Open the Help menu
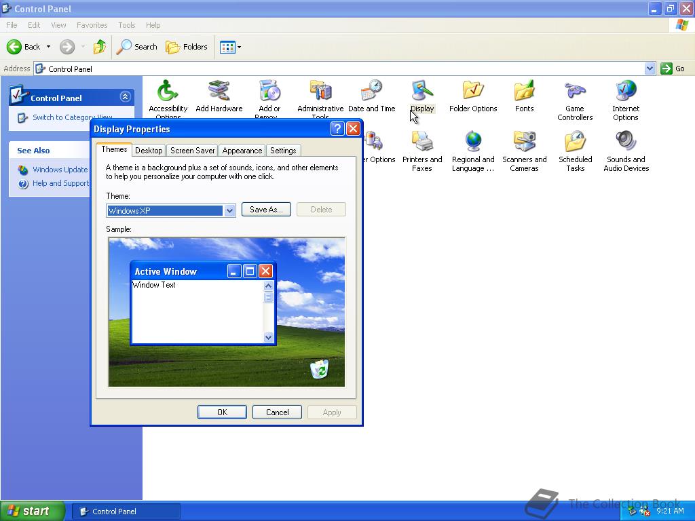Image resolution: width=695 pixels, height=521 pixels. click(153, 25)
